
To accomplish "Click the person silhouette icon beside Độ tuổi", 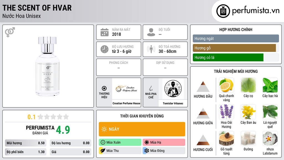I will click(x=151, y=32).
